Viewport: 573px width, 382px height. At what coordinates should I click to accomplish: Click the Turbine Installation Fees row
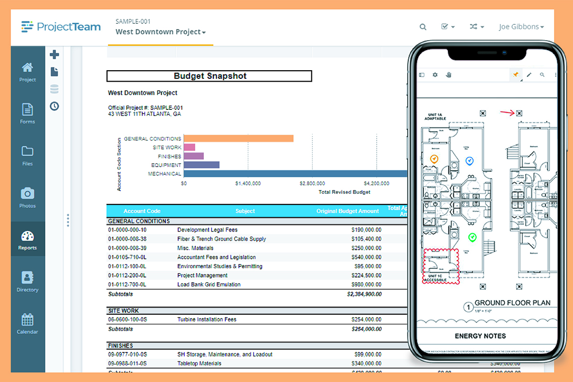point(258,319)
